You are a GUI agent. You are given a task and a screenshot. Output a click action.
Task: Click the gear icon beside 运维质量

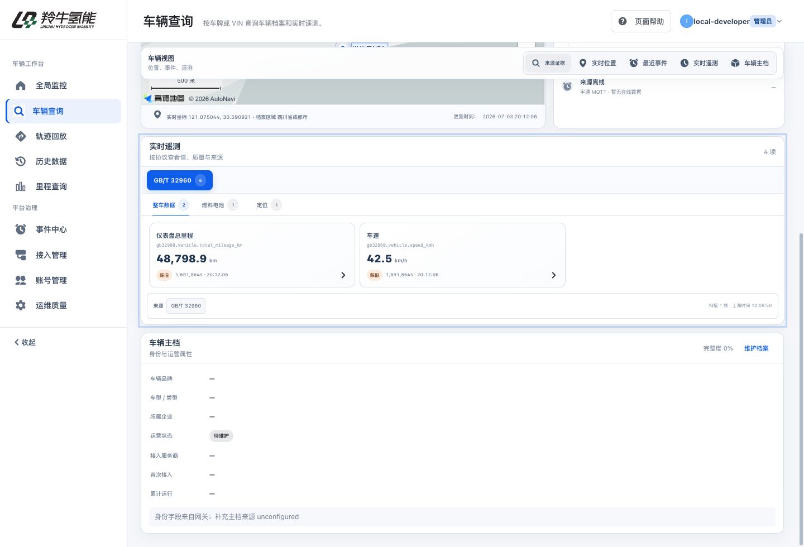(x=21, y=305)
